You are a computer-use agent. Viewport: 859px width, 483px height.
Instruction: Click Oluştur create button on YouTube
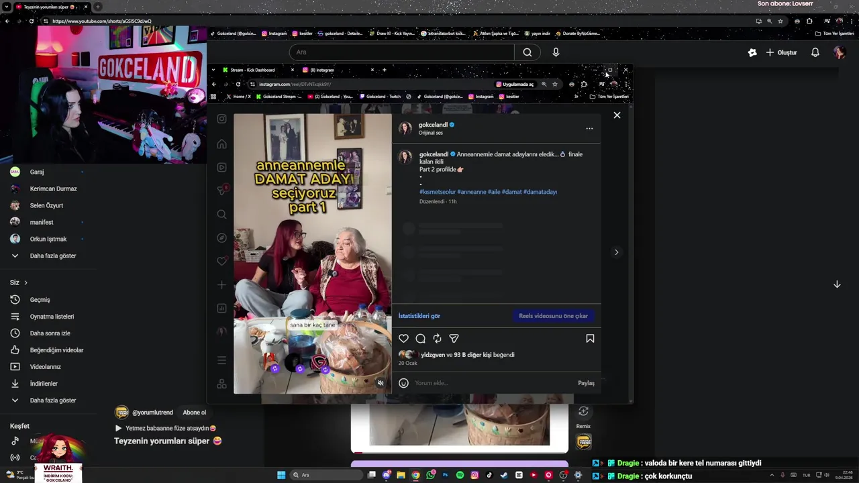pyautogui.click(x=782, y=52)
